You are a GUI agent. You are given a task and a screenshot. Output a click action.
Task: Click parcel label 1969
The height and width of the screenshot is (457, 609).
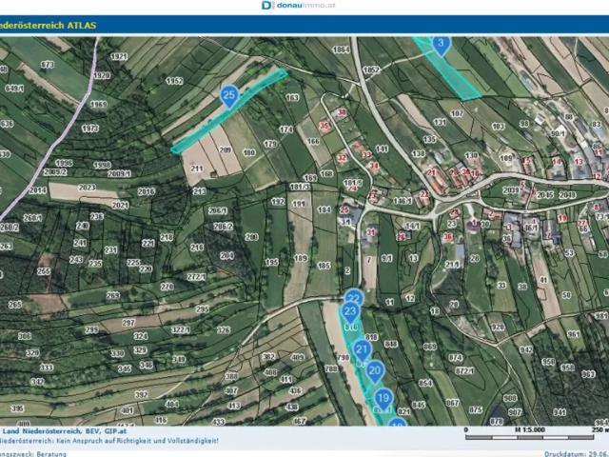point(99,104)
